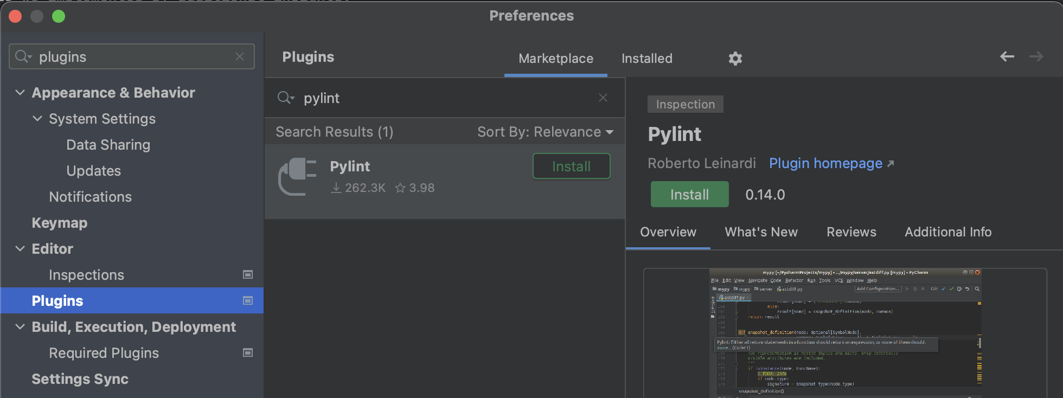
Task: Collapse the Appearance & Behavior section
Action: [20, 92]
